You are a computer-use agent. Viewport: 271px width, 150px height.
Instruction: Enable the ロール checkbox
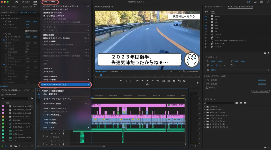tap(207, 88)
